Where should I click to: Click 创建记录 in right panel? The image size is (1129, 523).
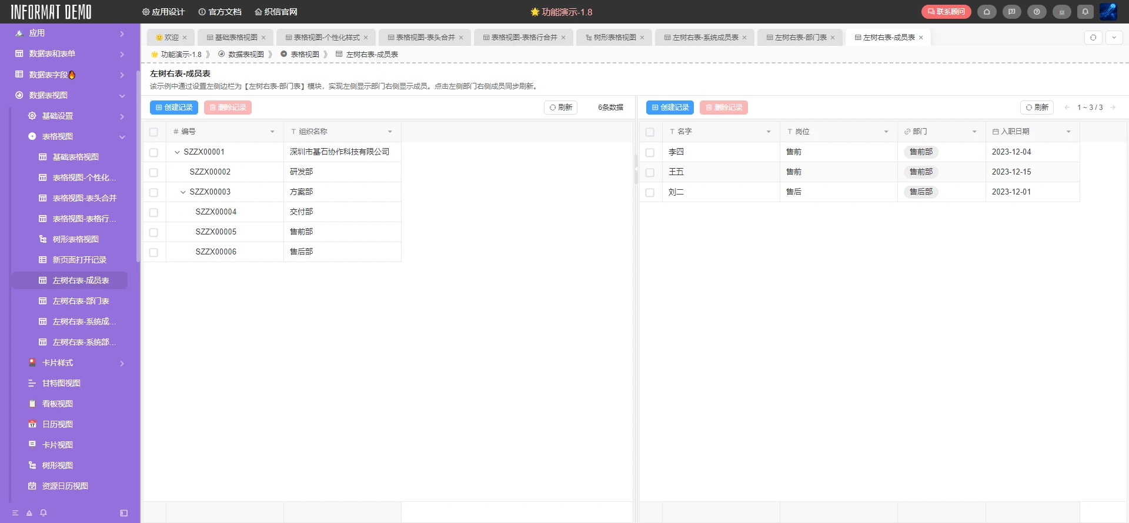[x=670, y=108]
